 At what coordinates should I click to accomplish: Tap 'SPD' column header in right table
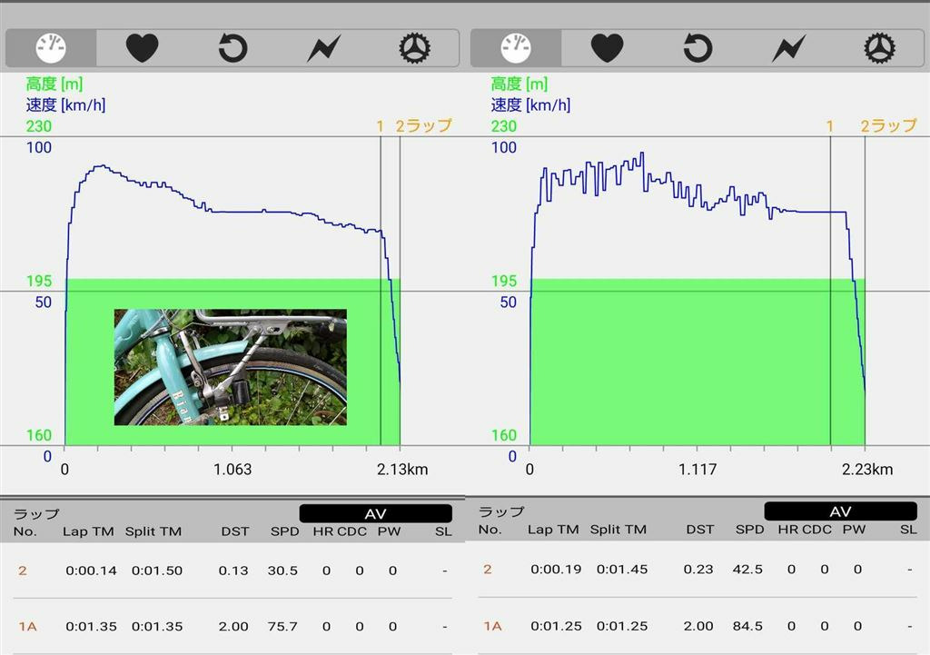pyautogui.click(x=749, y=530)
